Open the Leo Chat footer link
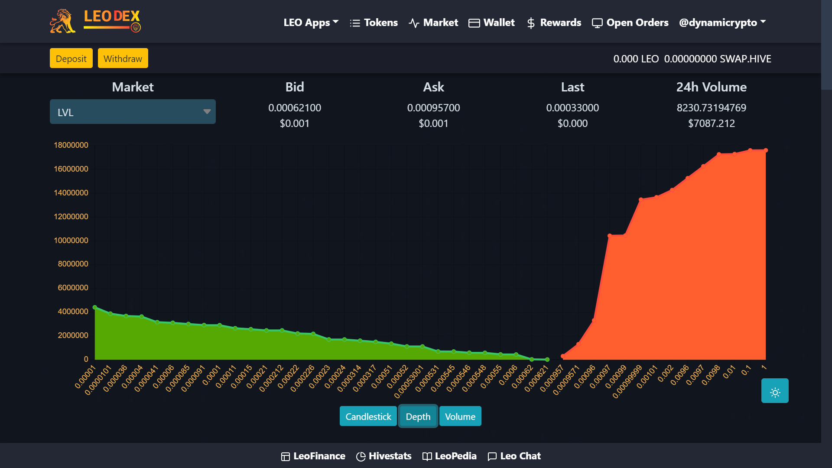Viewport: 832px width, 468px height. coord(514,456)
